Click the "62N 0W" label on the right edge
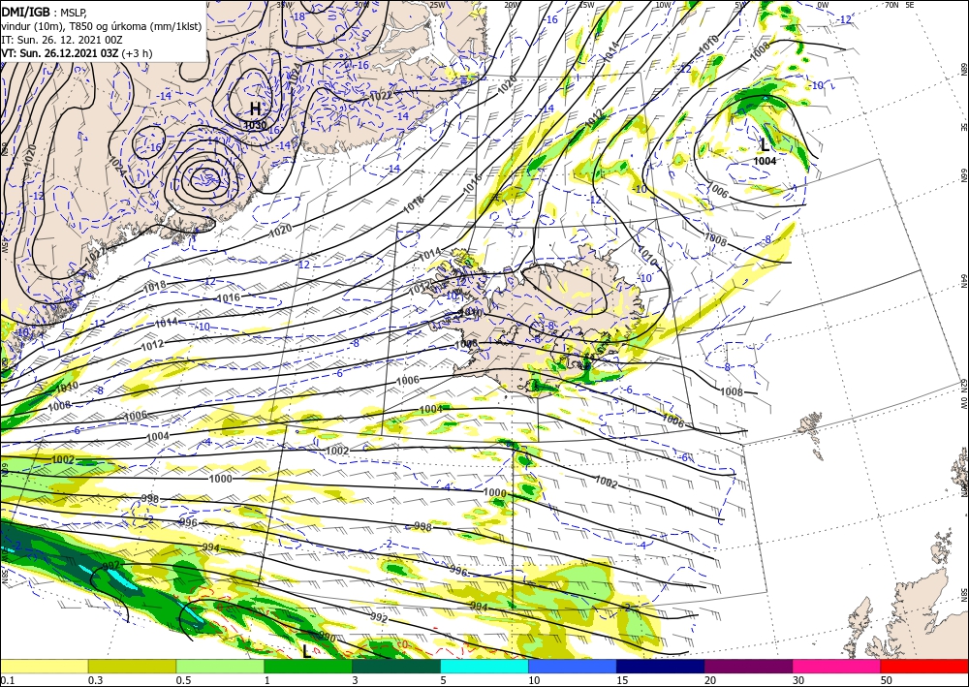Image resolution: width=969 pixels, height=687 pixels. pos(963,394)
